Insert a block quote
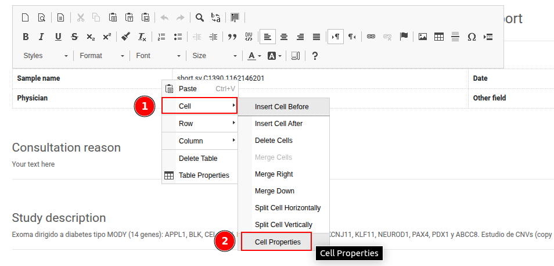The width and height of the screenshot is (554, 266). [232, 37]
